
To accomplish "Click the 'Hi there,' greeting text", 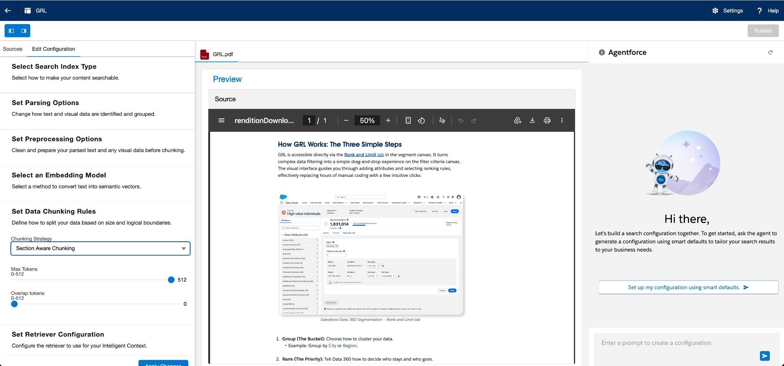I will pos(687,219).
